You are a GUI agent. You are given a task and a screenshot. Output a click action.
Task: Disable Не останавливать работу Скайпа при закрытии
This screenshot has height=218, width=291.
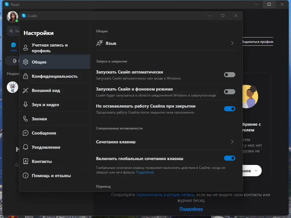[x=229, y=109]
